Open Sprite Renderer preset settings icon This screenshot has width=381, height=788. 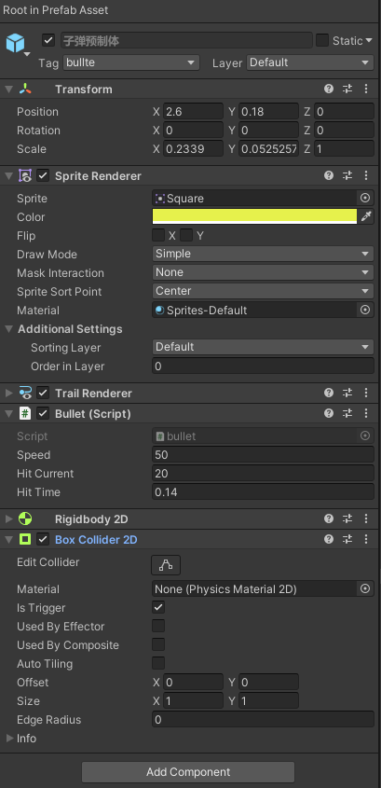click(x=347, y=175)
